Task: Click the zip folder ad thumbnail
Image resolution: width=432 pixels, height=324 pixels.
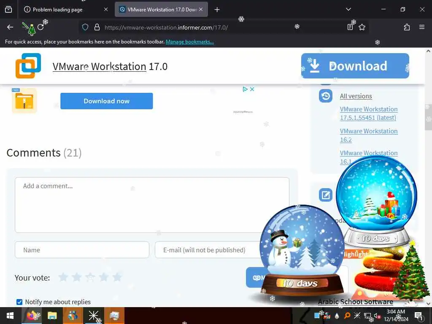Action: [x=24, y=100]
